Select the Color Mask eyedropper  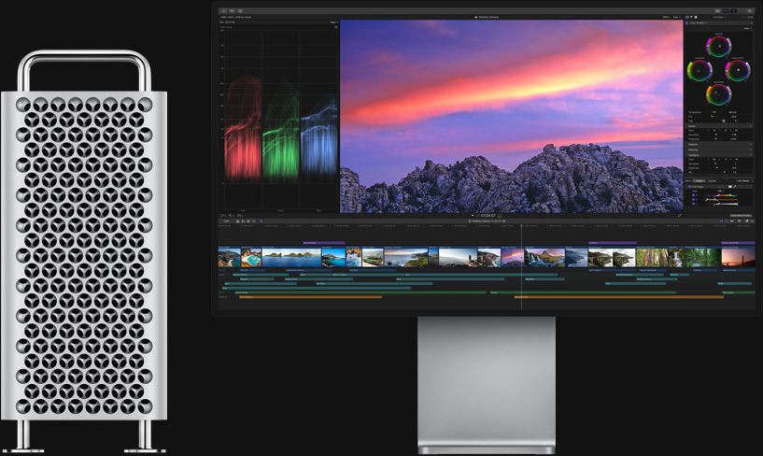tap(735, 186)
